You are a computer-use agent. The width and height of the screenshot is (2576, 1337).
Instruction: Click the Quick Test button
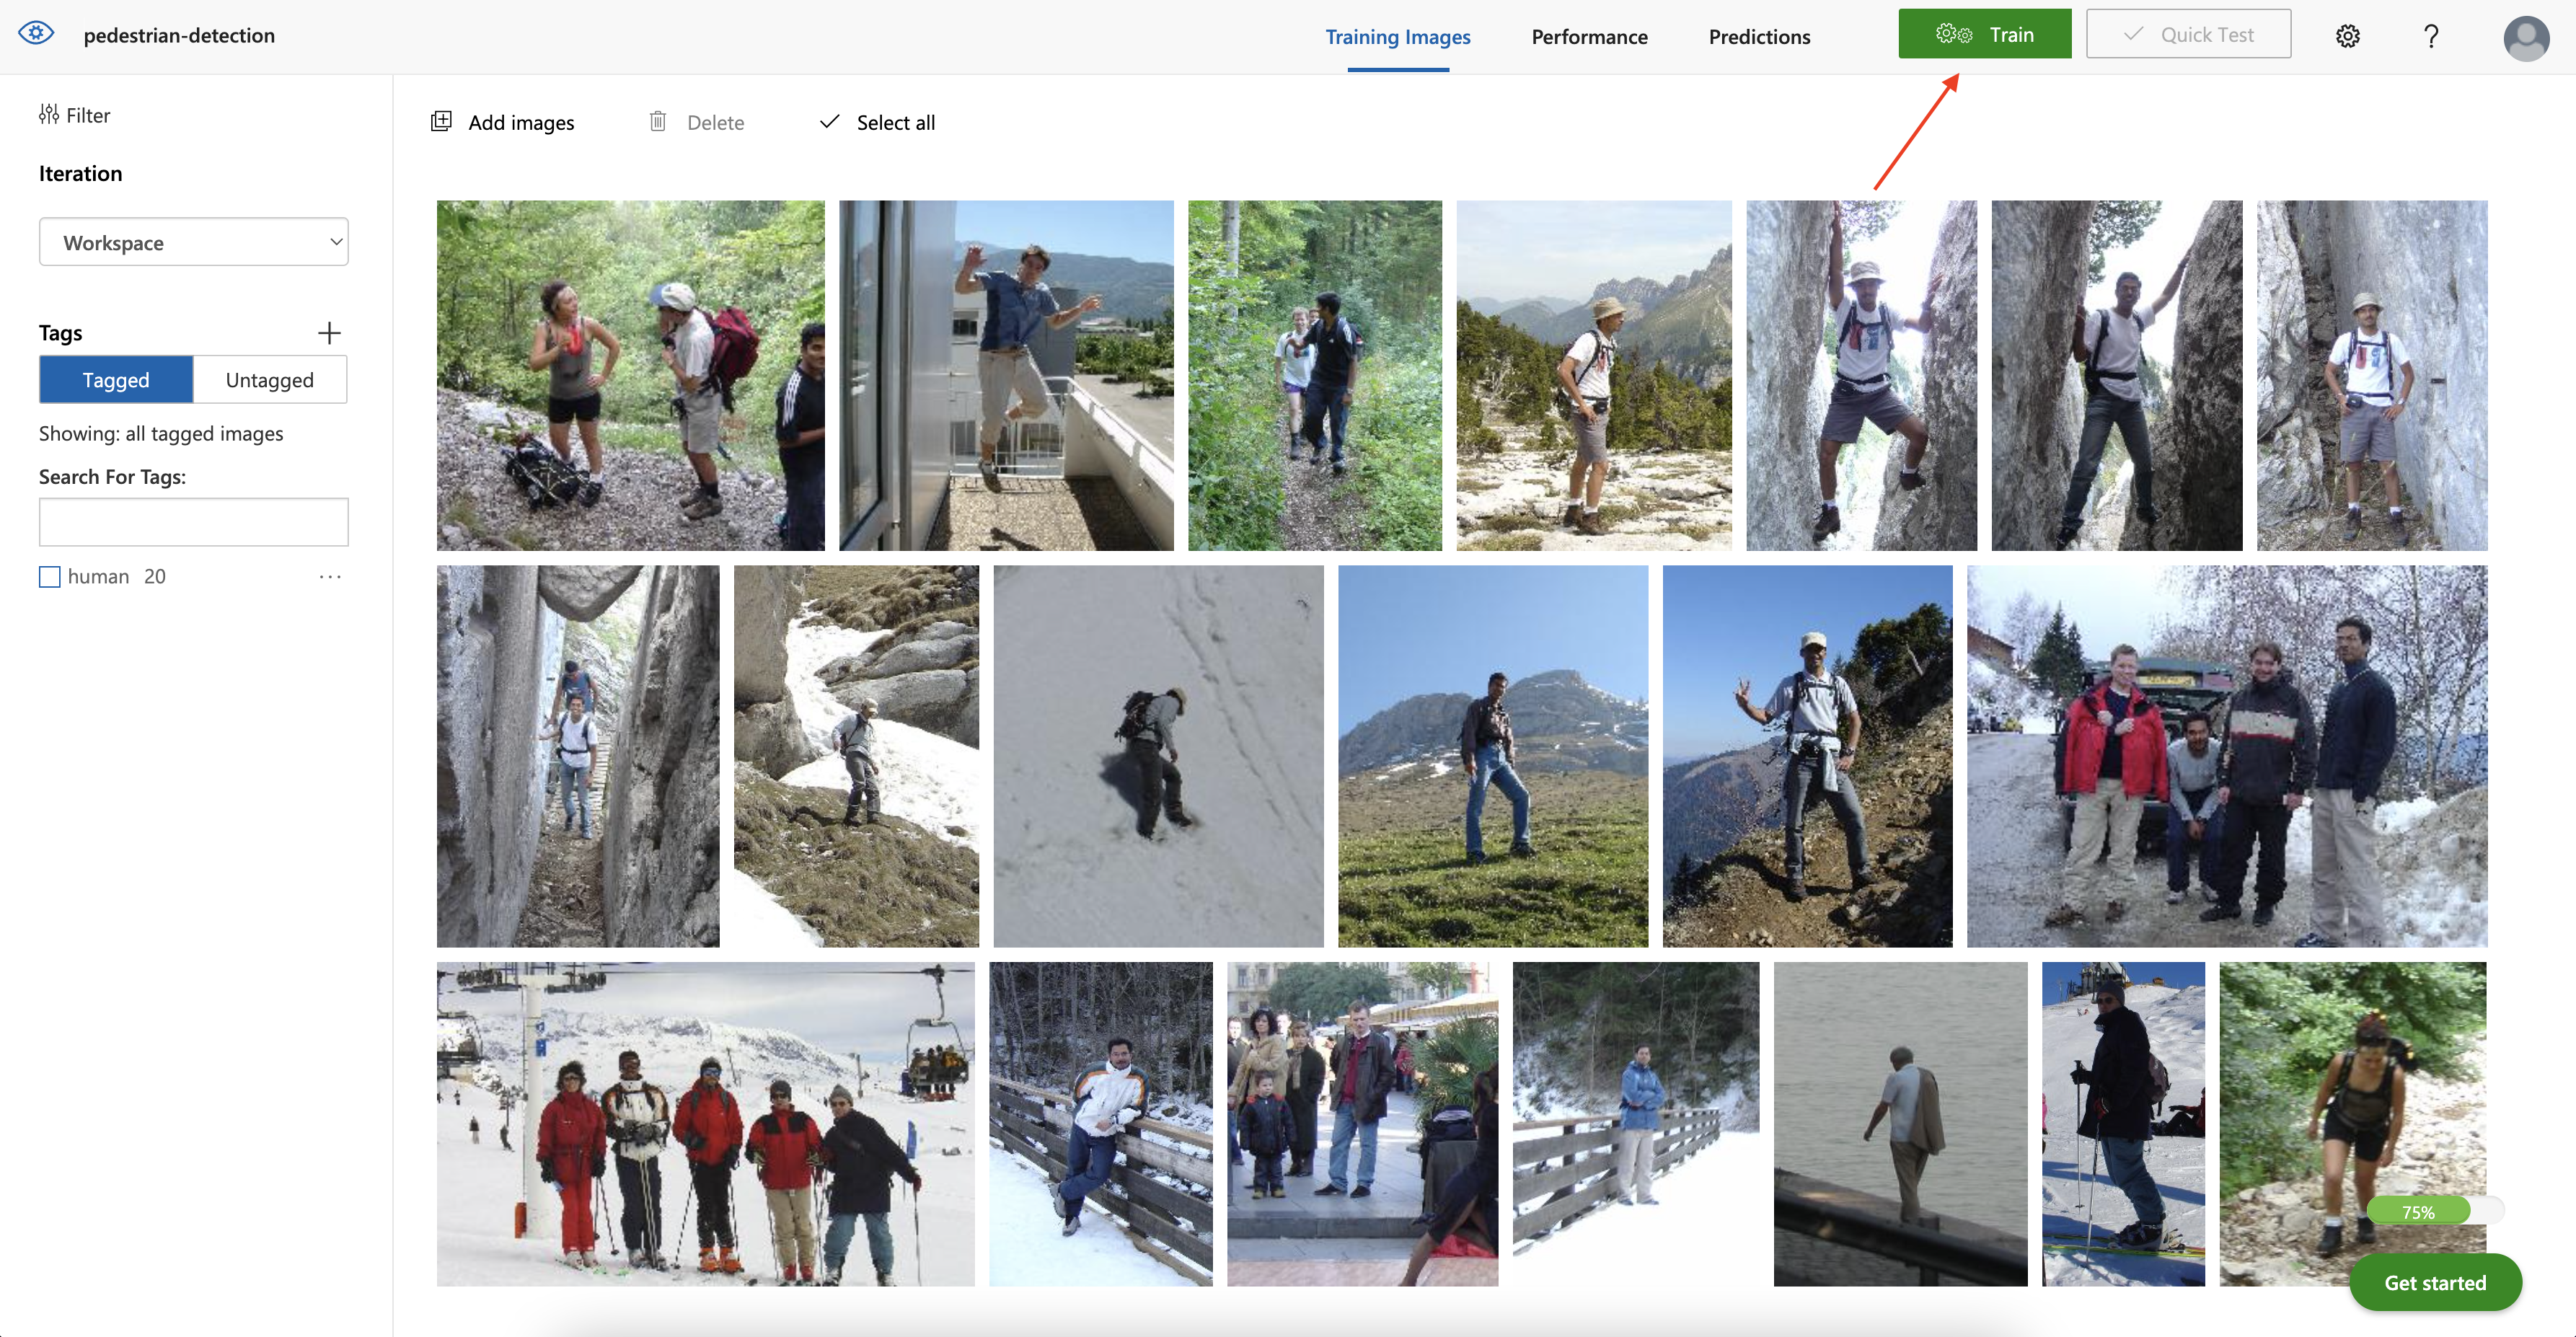(x=2188, y=34)
